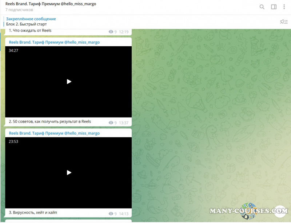Toggle the right info side panel
This screenshot has height=223, width=291.
(274, 7)
